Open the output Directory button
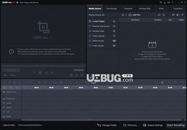The width and height of the screenshot is (187, 130). (x=130, y=125)
